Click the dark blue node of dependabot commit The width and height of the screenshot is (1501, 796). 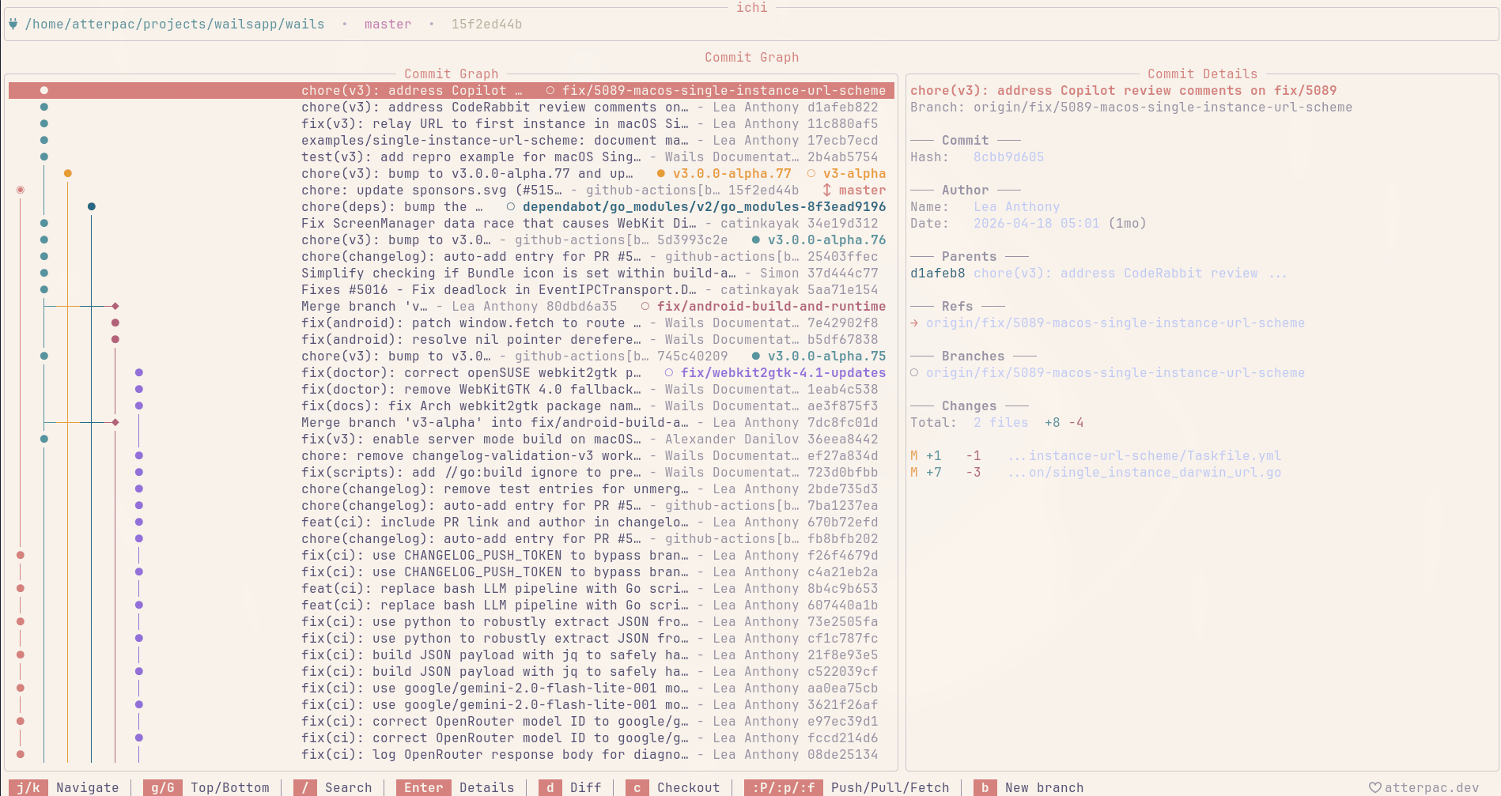(x=92, y=206)
